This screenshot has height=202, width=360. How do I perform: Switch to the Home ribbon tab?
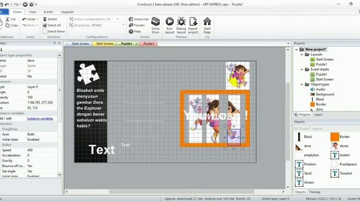pyautogui.click(x=17, y=12)
